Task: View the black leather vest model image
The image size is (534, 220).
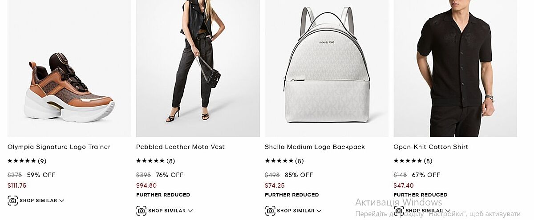Action: click(x=198, y=68)
